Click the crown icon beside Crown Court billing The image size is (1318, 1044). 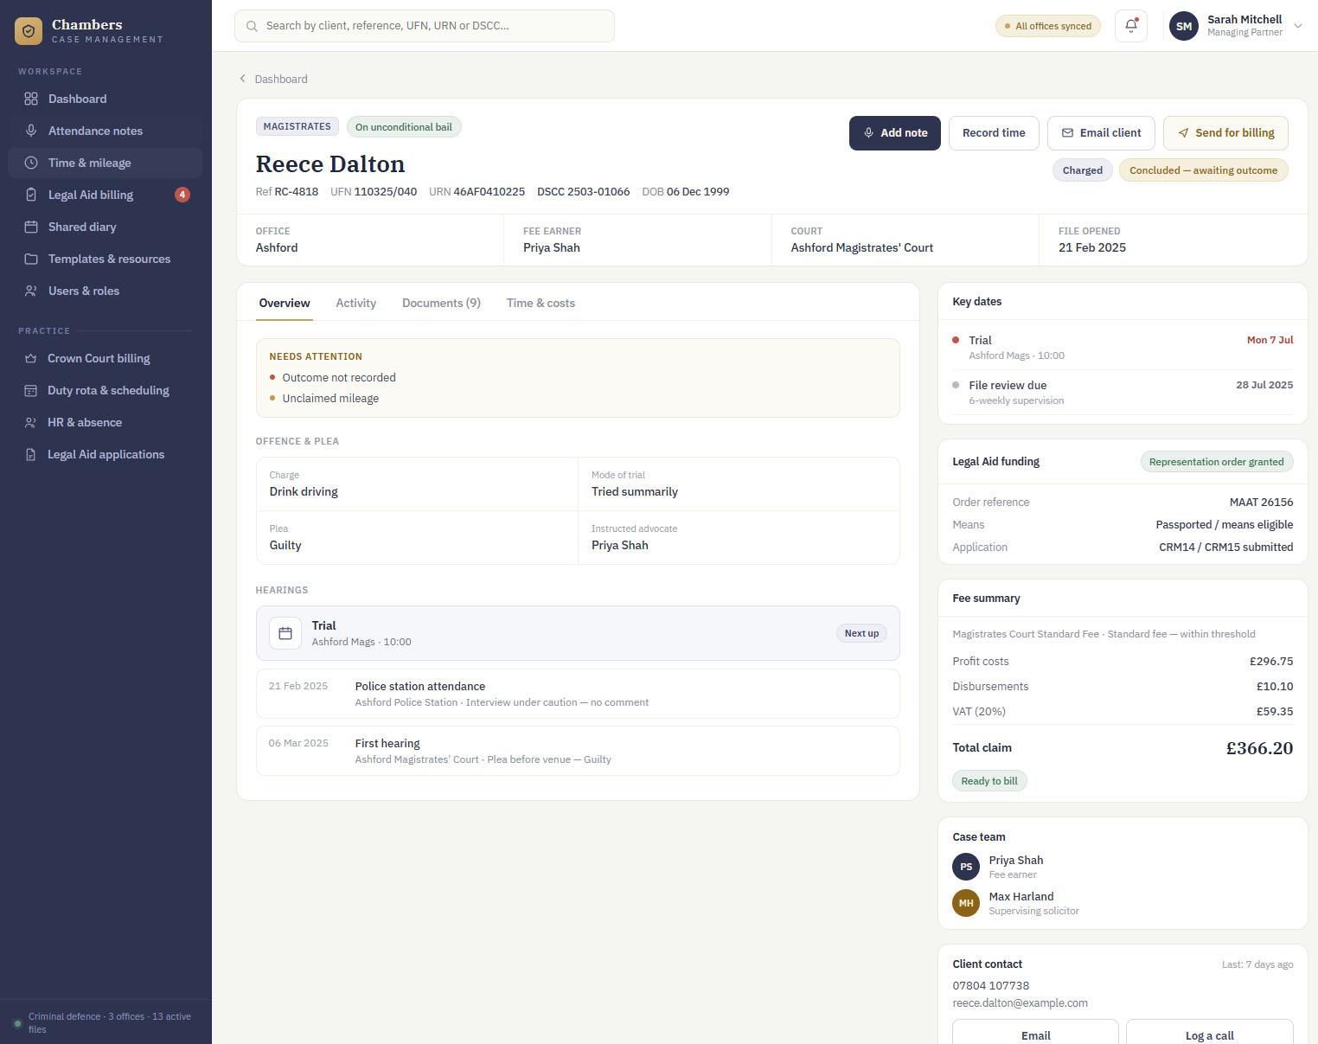[30, 358]
